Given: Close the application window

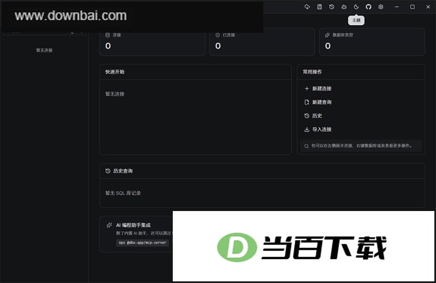Looking at the screenshot, I should click(428, 7).
